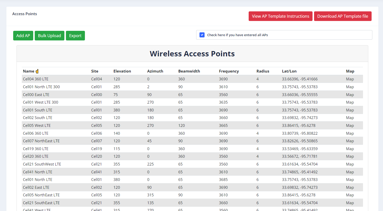Click the Elevation column header
The height and width of the screenshot is (211, 383).
point(122,71)
